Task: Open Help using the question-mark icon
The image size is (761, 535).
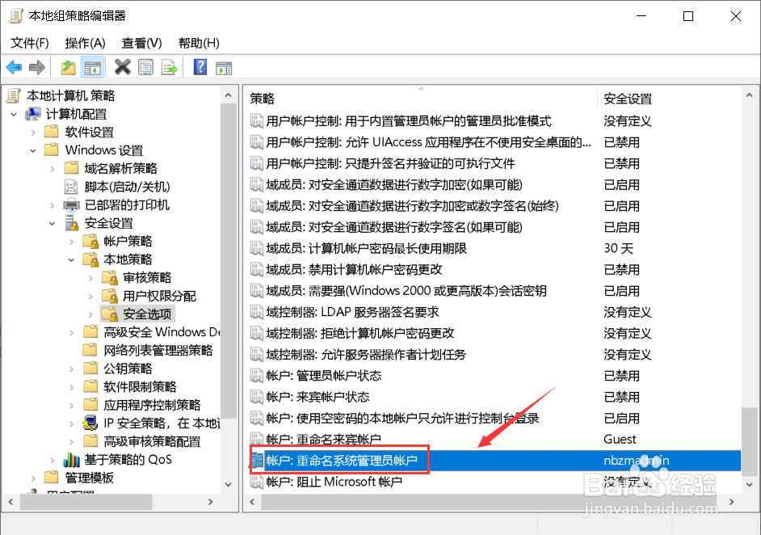Action: (x=200, y=67)
